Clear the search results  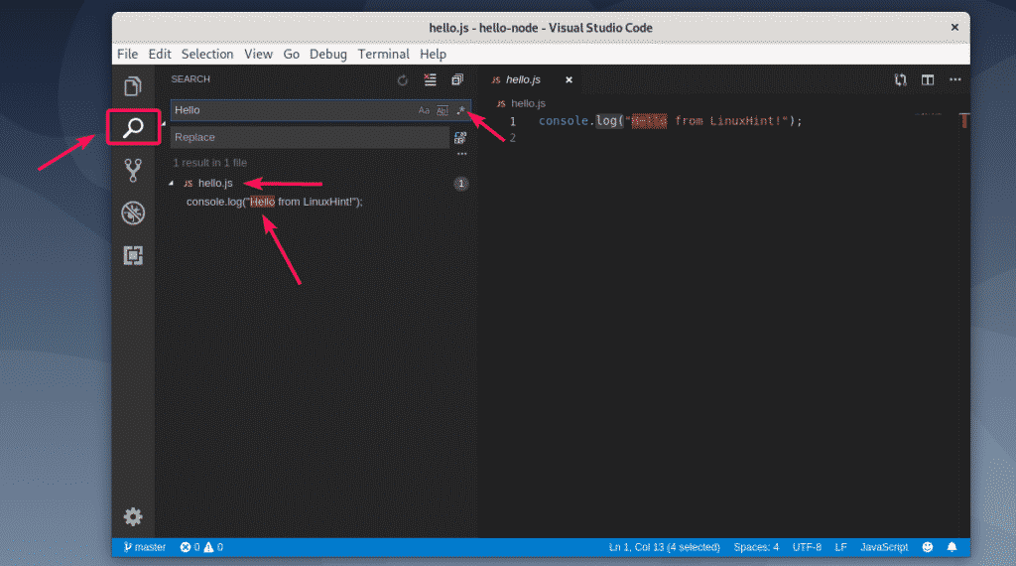coord(430,80)
